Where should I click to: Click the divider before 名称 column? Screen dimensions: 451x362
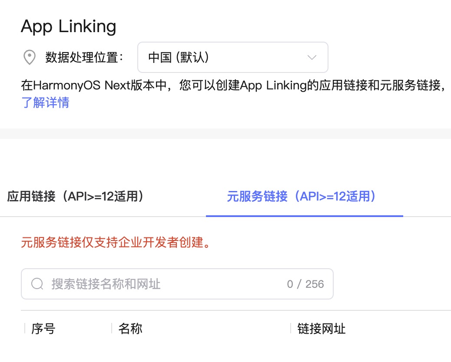click(x=112, y=329)
